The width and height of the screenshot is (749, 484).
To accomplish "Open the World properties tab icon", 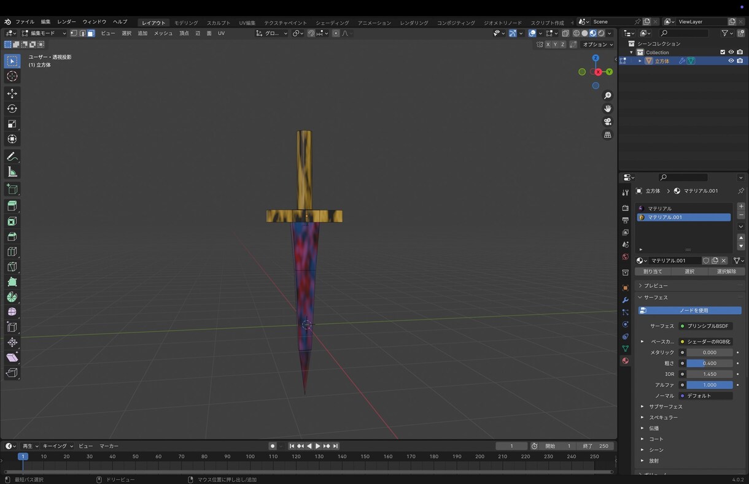I will pos(625,257).
